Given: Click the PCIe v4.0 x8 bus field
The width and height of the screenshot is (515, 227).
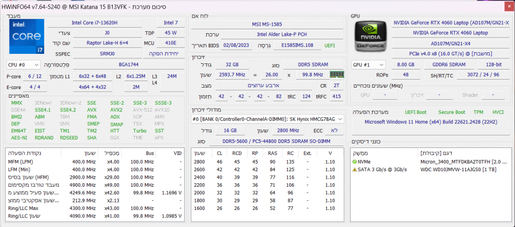Looking at the screenshot, I should click(x=451, y=53).
